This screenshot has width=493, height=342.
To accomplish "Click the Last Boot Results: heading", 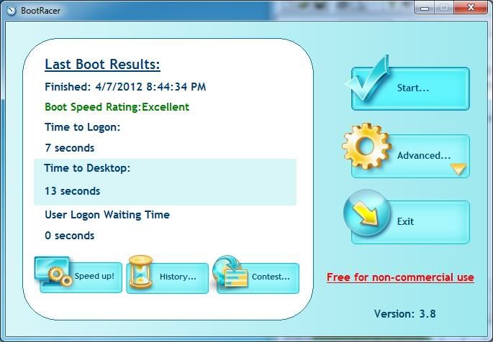I will point(102,65).
